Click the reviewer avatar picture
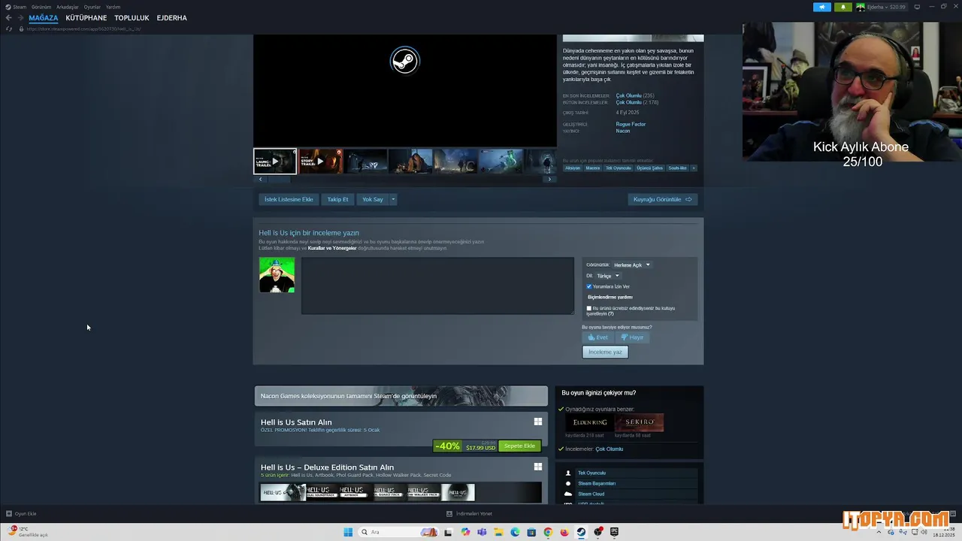 click(277, 275)
